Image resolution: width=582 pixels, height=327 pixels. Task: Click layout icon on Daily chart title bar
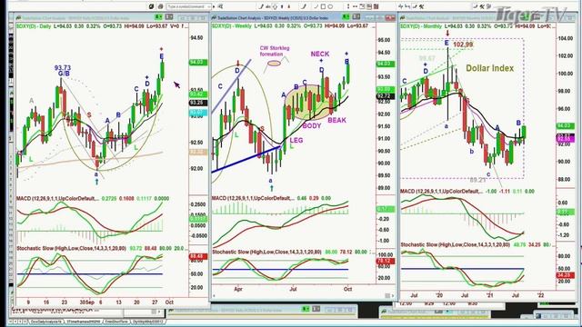pos(169,17)
